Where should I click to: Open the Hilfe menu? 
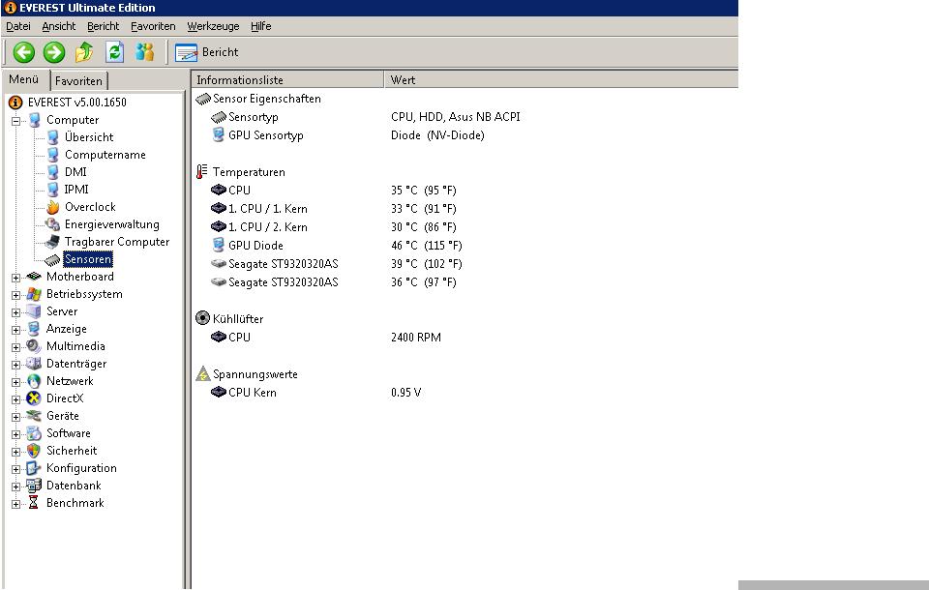[x=260, y=26]
